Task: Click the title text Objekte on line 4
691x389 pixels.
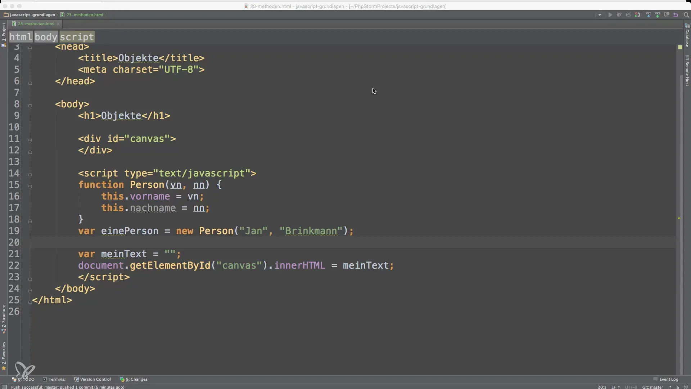Action: (x=139, y=58)
